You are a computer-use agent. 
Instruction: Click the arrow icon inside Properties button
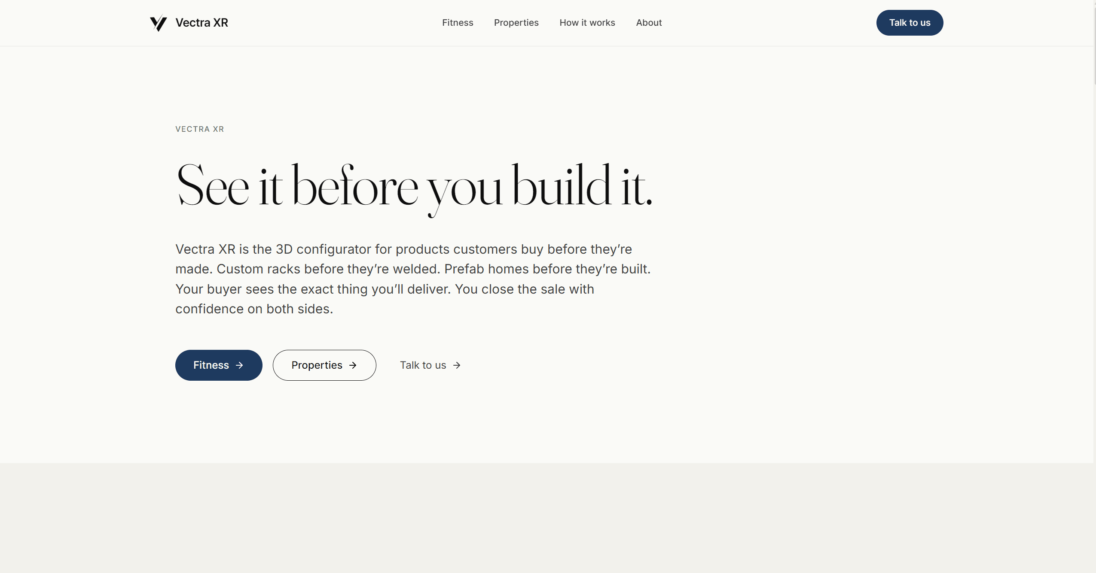[353, 365]
